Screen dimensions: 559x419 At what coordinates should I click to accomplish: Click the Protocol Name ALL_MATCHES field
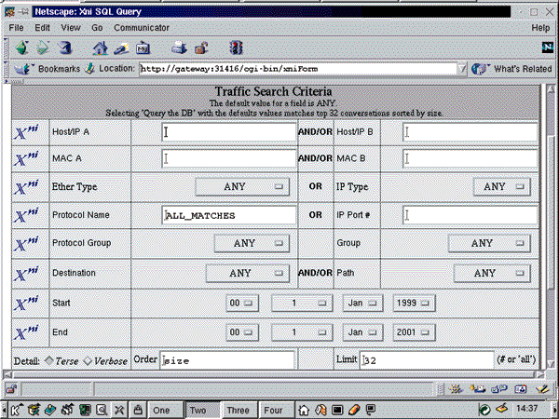coord(229,215)
